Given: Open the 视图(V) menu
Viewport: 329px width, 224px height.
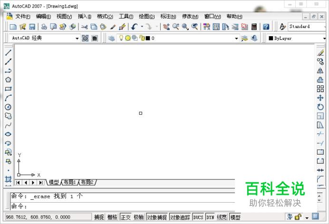Looking at the screenshot, I should (x=64, y=16).
